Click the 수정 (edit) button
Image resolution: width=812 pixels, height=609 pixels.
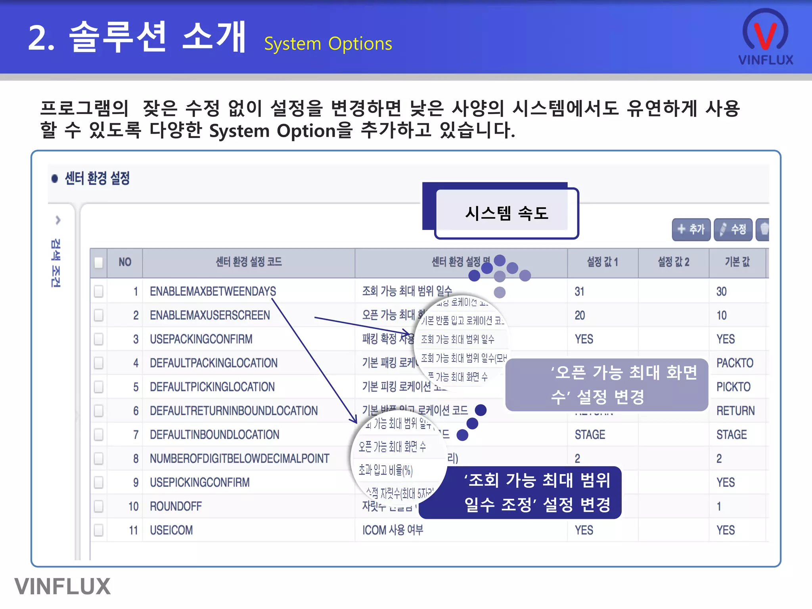tap(733, 229)
